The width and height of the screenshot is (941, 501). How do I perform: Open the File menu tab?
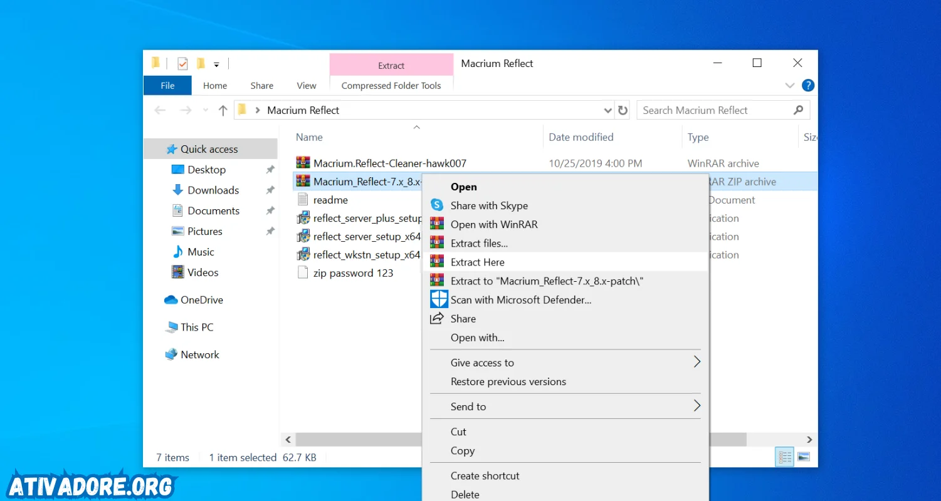coord(167,85)
